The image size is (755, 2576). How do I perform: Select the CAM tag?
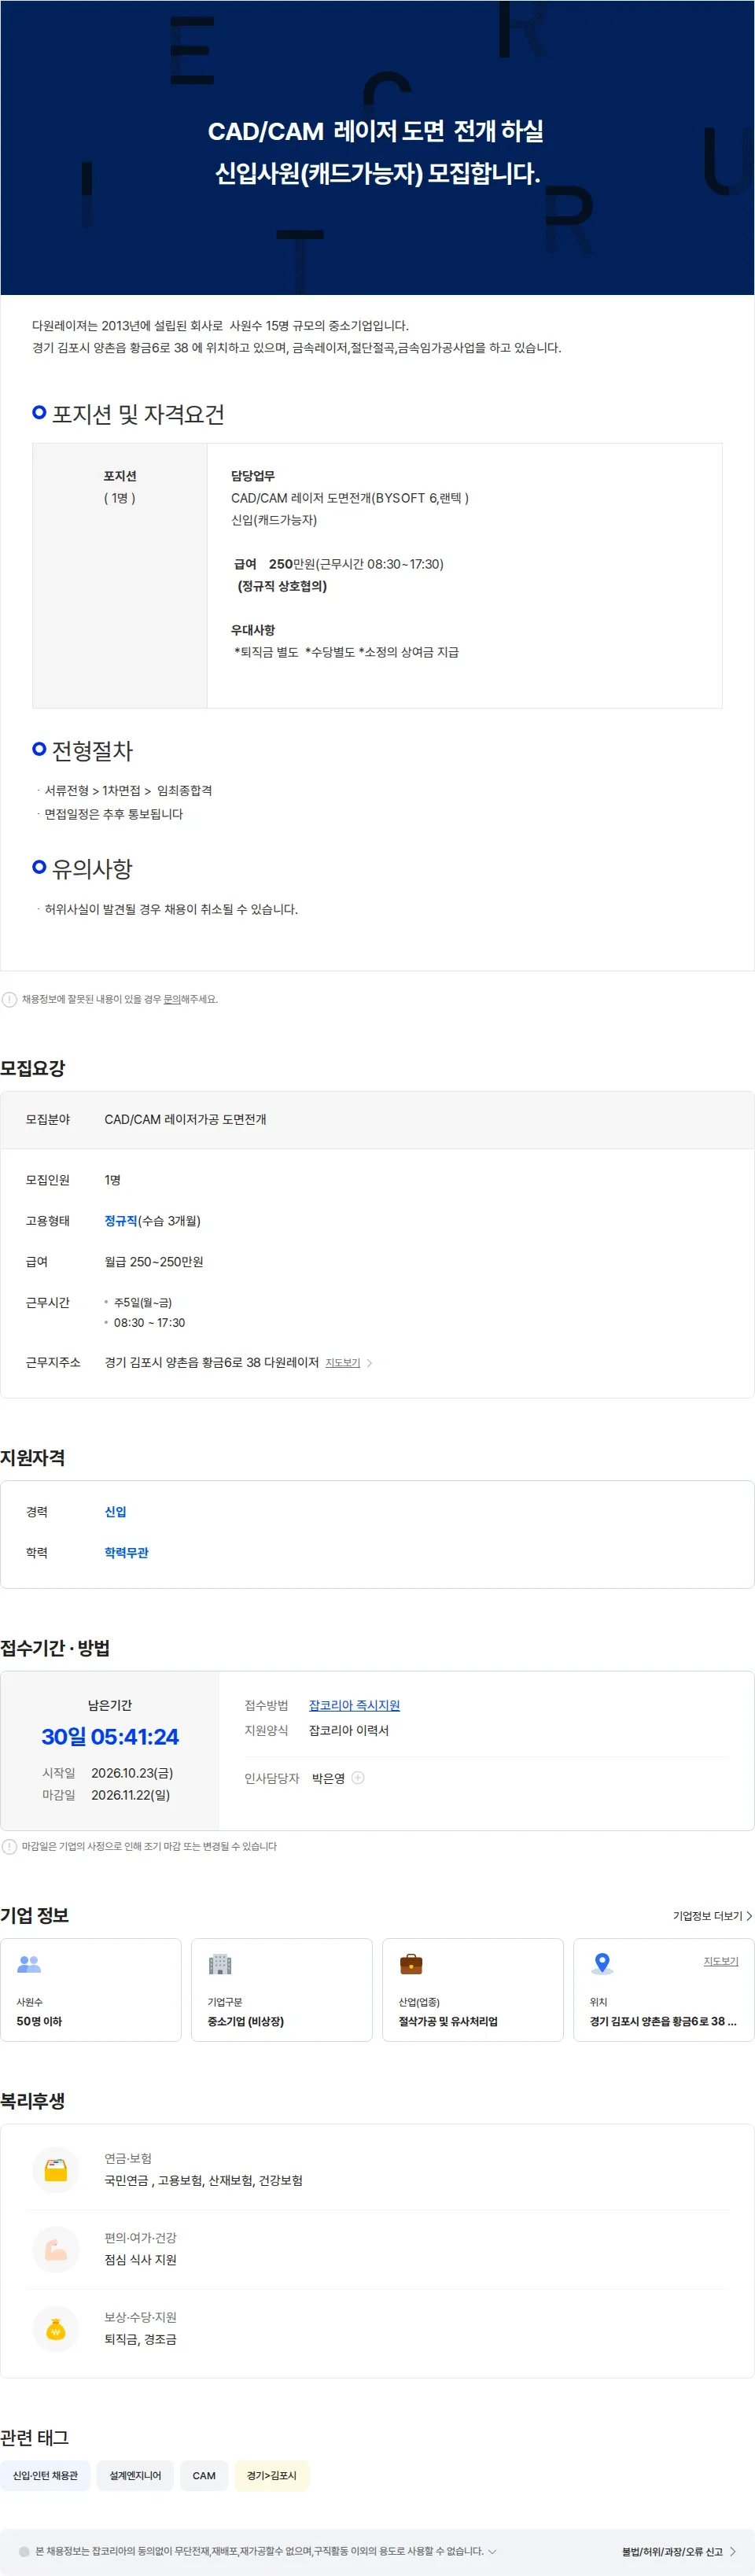(x=204, y=2476)
